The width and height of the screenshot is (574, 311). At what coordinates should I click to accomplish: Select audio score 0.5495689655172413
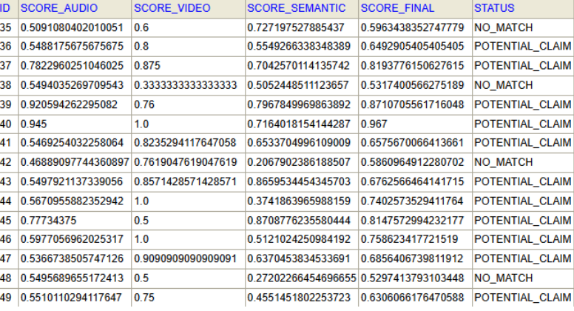[x=72, y=278]
